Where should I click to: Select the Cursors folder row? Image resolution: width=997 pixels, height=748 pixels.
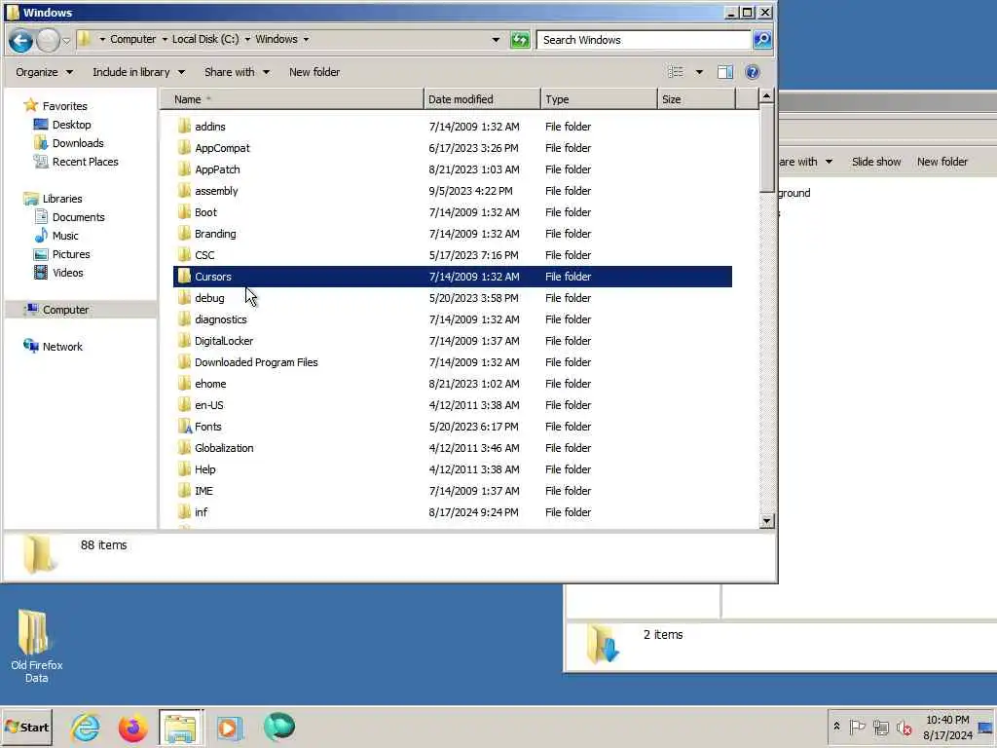452,277
